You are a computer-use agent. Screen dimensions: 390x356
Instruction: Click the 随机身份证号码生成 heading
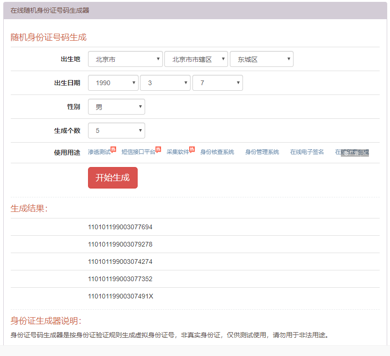click(49, 37)
